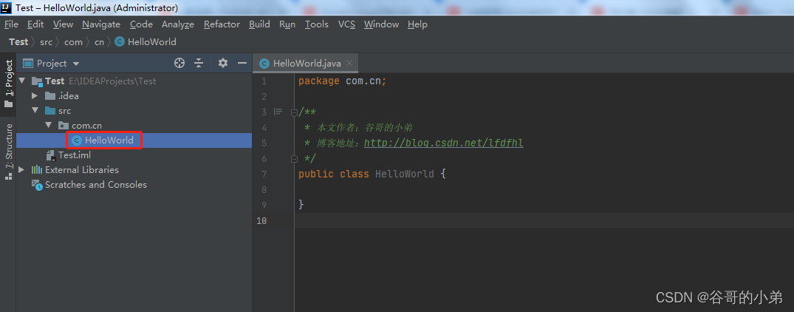Fold the Javadoc comment at line 3
This screenshot has width=794, height=312.
click(x=294, y=112)
